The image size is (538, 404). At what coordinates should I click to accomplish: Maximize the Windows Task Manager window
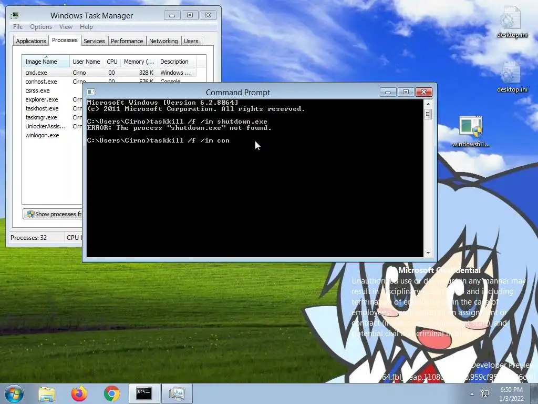pos(190,15)
